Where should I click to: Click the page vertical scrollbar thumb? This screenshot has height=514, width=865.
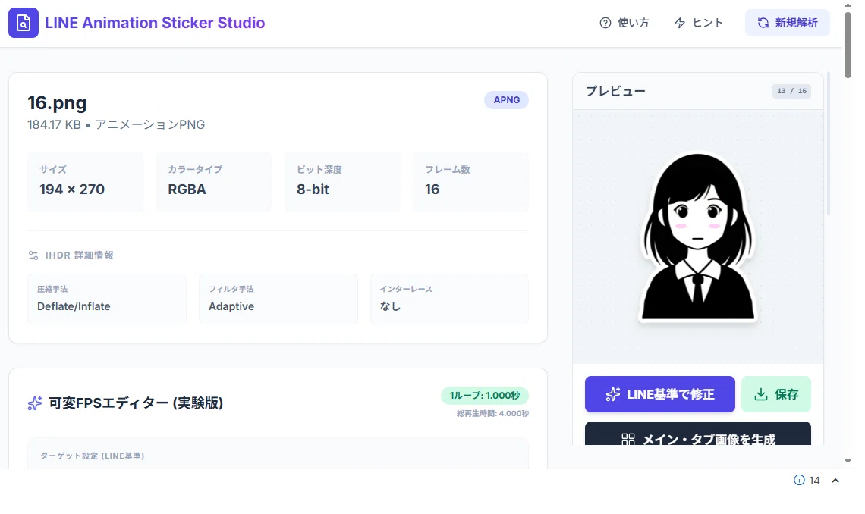(x=848, y=44)
